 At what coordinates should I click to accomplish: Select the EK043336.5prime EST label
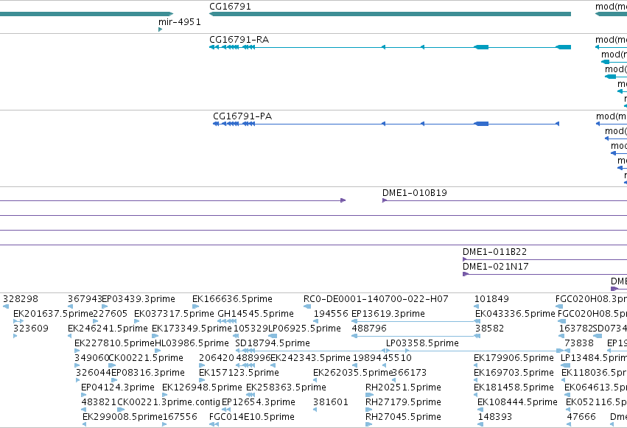coord(515,314)
